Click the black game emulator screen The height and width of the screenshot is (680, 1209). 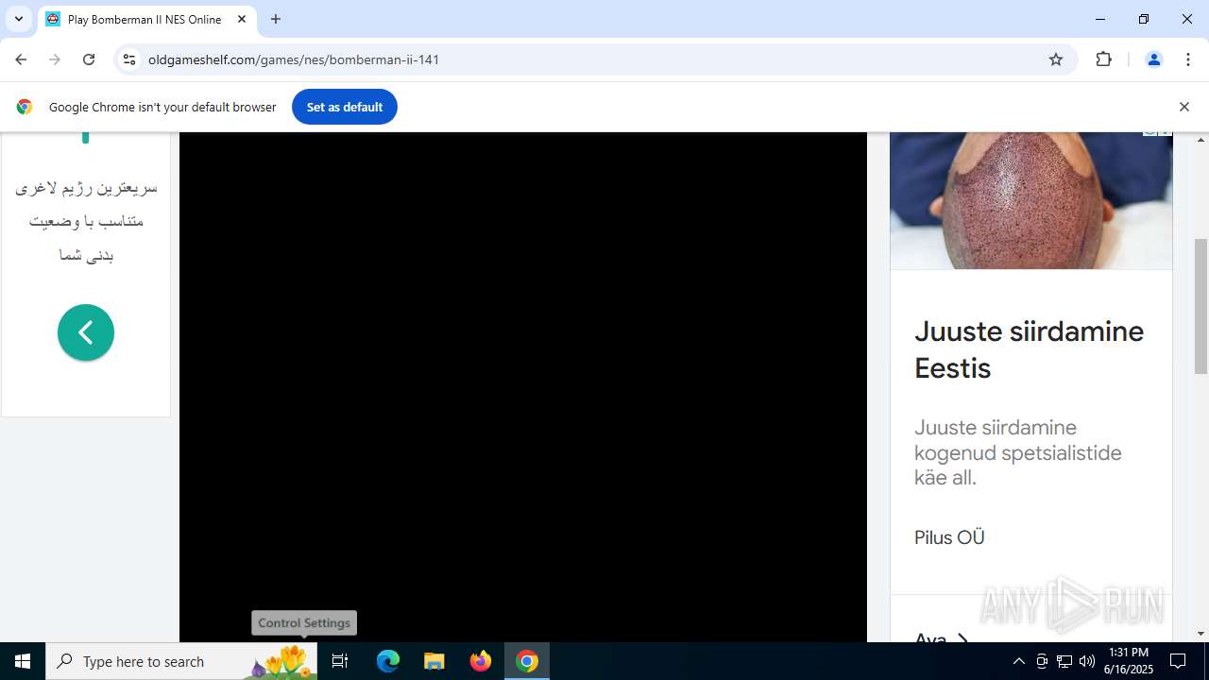tap(522, 387)
